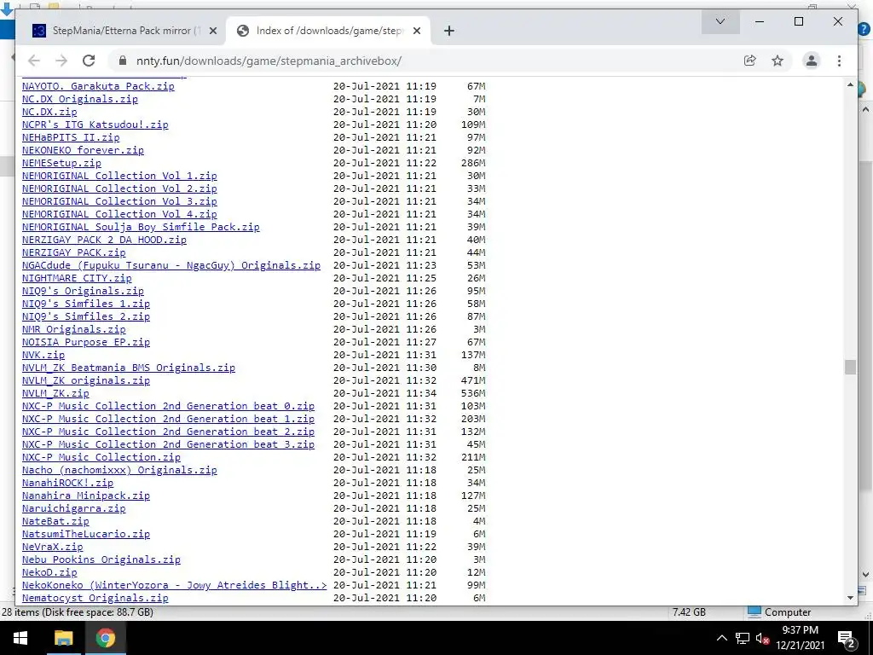873x655 pixels.
Task: Open the Chrome profile menu
Action: (812, 61)
